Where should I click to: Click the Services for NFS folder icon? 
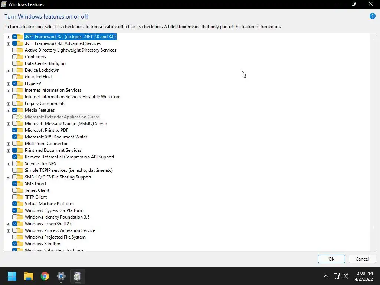click(20, 164)
